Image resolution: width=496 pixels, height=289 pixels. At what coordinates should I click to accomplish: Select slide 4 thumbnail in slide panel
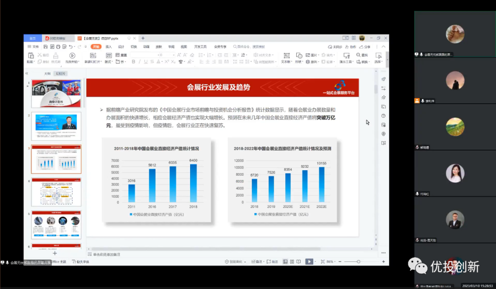[x=56, y=192]
